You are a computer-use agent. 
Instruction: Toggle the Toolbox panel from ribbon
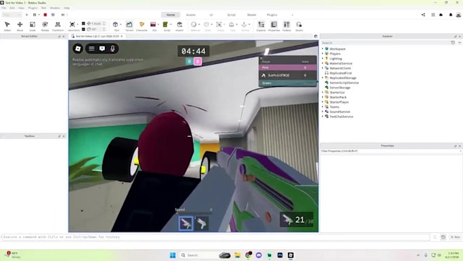click(x=287, y=26)
